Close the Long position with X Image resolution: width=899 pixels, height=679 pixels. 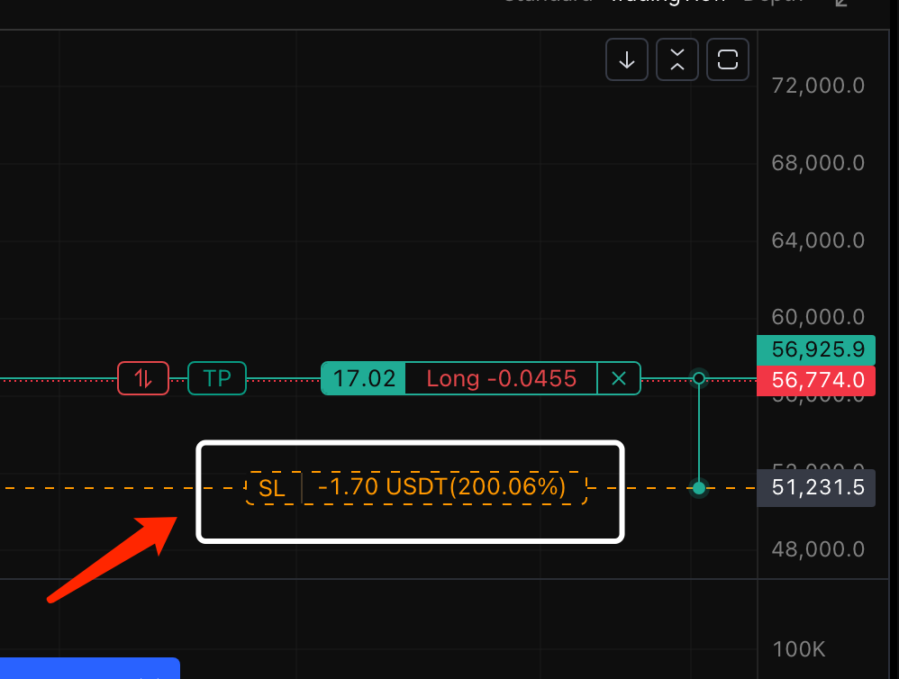click(x=619, y=378)
